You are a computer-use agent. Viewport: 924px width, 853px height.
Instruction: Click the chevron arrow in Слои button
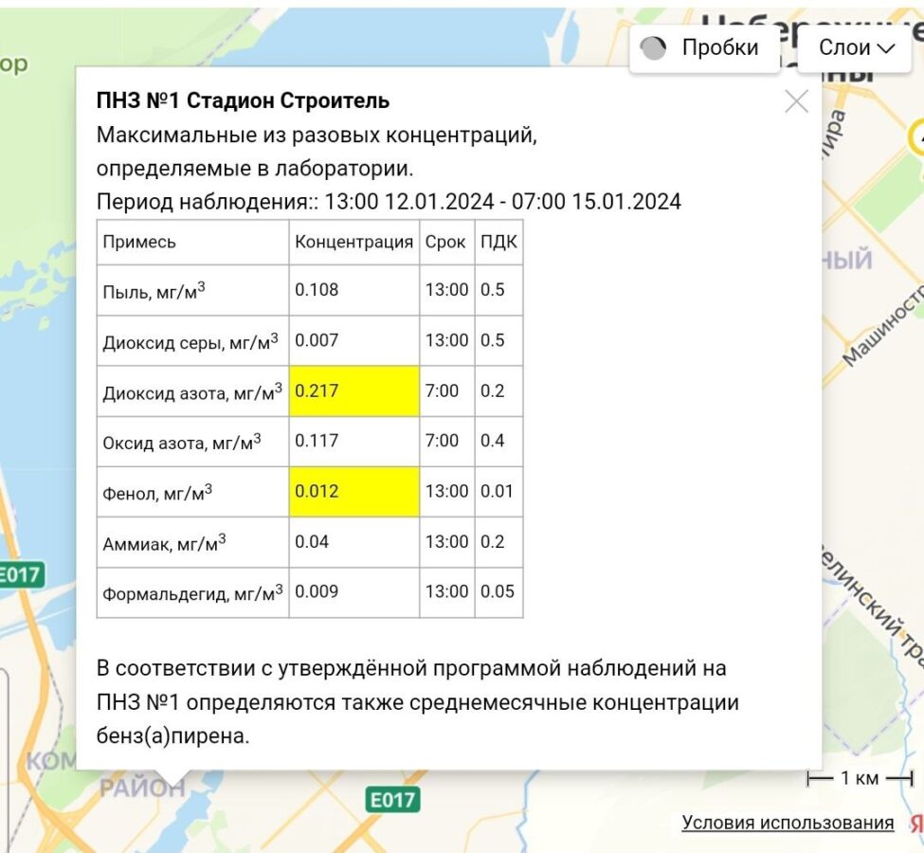(887, 48)
